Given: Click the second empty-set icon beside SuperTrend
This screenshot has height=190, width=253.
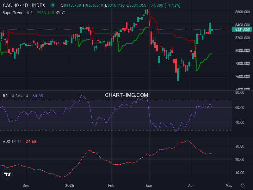Looking at the screenshot, I should pyautogui.click(x=63, y=13).
